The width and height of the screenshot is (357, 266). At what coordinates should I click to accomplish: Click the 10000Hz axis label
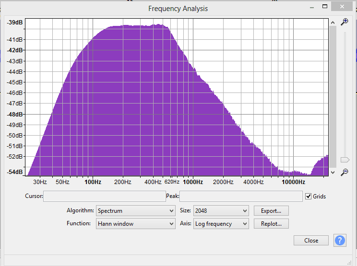pyautogui.click(x=293, y=182)
